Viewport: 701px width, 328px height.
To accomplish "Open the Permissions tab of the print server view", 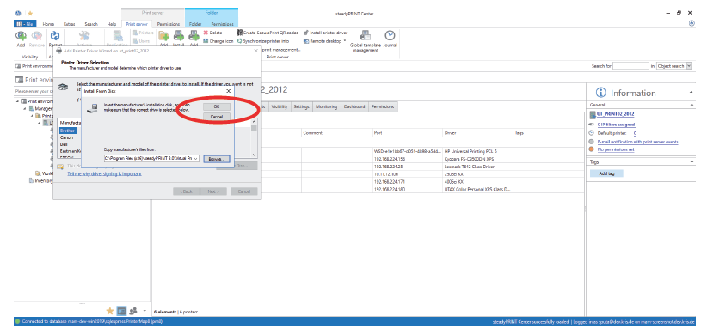I will click(x=383, y=107).
